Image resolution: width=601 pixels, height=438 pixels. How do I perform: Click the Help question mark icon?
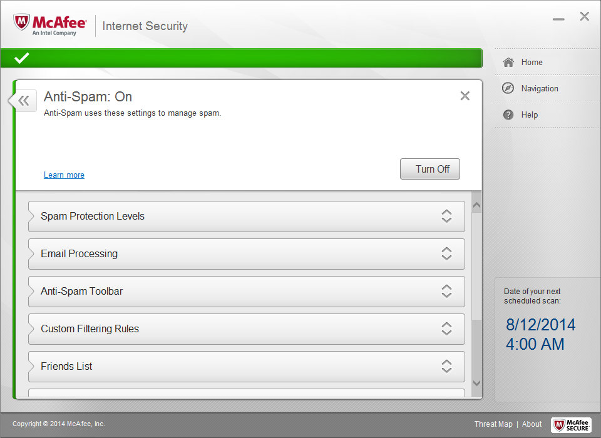(508, 115)
